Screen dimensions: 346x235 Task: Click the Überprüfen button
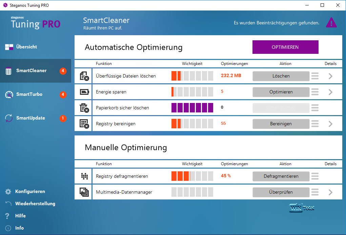click(281, 192)
